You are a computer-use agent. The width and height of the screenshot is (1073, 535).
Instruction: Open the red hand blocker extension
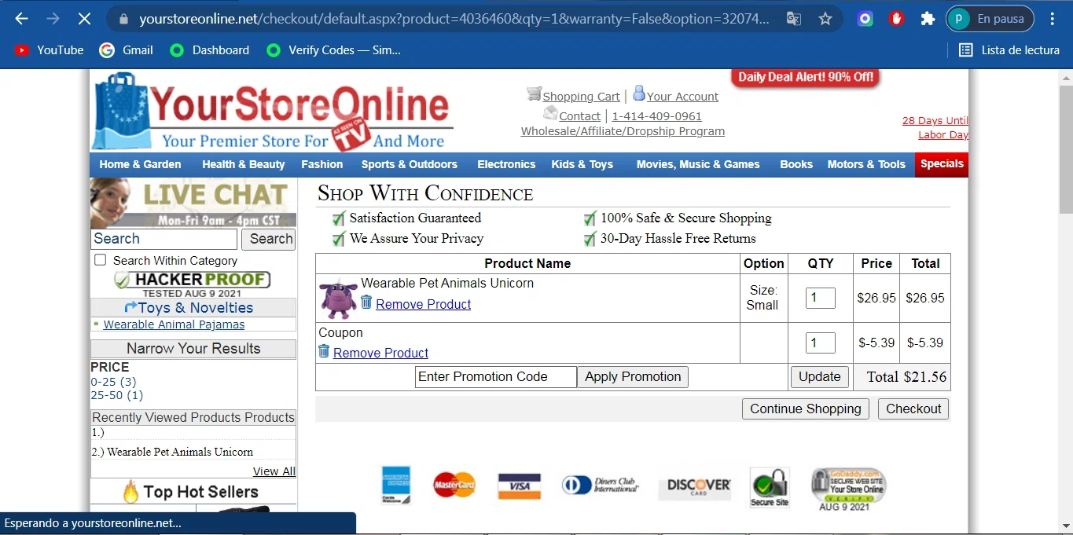897,19
